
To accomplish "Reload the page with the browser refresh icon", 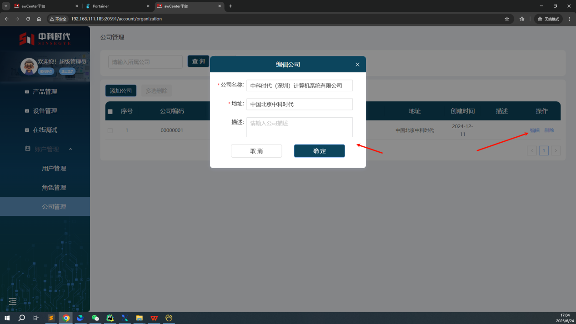I will [28, 19].
